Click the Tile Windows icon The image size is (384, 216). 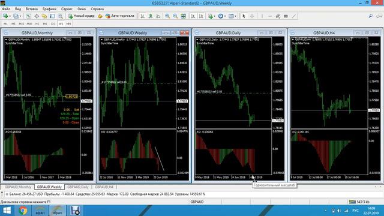(x=183, y=16)
